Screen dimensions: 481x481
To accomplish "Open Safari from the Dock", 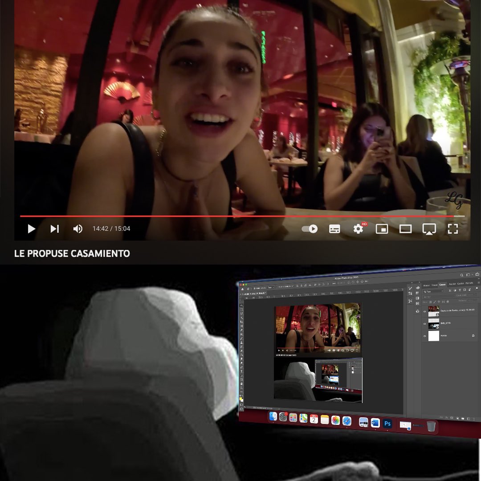I will point(346,421).
